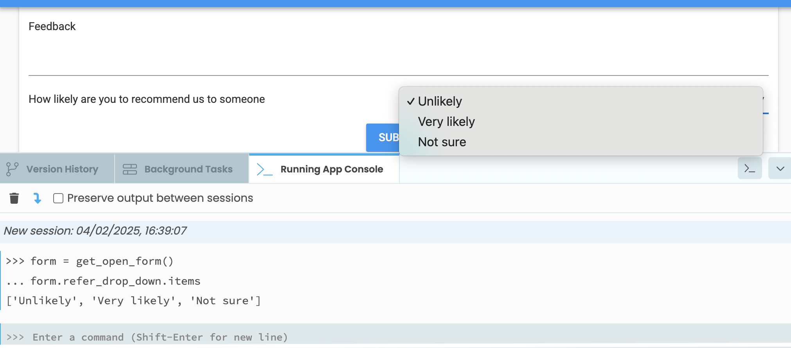
Task: Click the checkmark next to Unlikely
Action: click(410, 102)
